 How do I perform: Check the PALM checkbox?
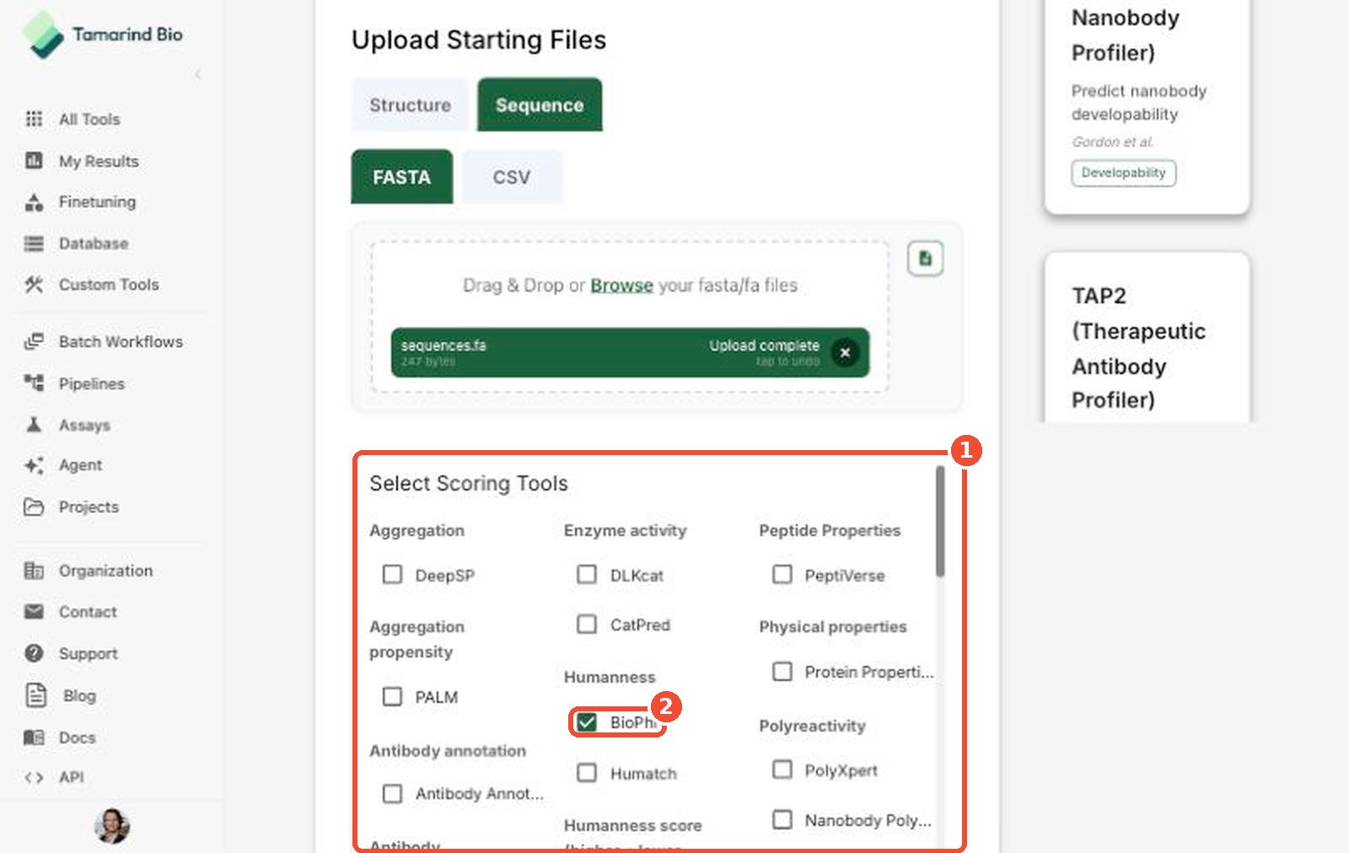(x=392, y=697)
